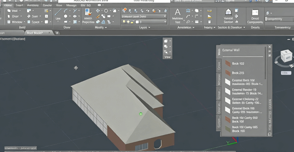This screenshot has width=294, height=152.
Task: Select the Roof tool icon in Build panel
Action: [x=29, y=11]
